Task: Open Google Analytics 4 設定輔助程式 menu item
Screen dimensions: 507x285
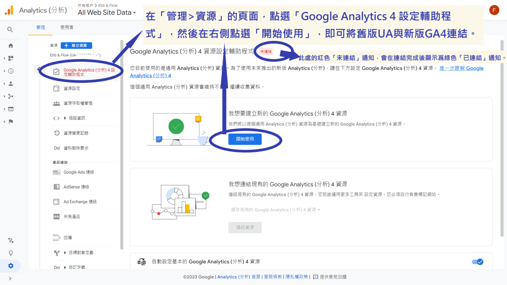Action: coord(89,72)
